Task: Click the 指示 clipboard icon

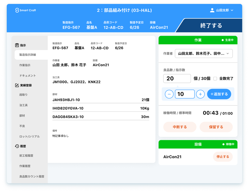Action: tap(17, 45)
